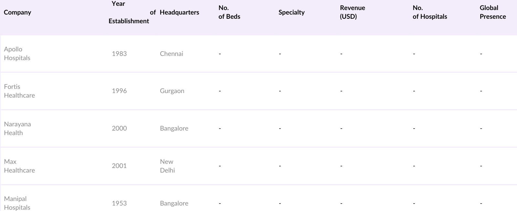Select the Gurgaon headquarters cell
The image size is (517, 211).
coord(172,91)
